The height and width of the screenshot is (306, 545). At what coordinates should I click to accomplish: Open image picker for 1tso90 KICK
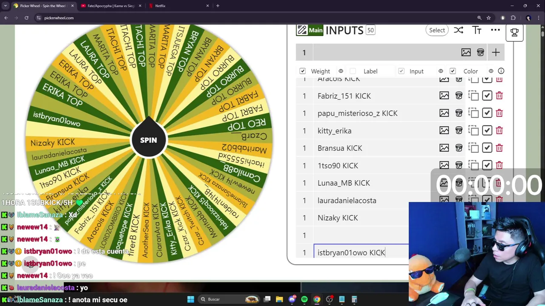(x=444, y=165)
